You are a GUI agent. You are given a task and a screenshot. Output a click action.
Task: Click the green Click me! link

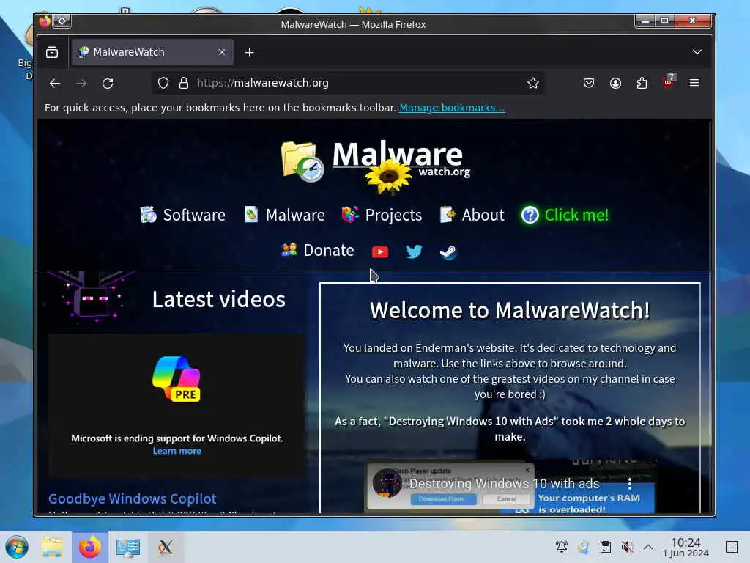(565, 215)
